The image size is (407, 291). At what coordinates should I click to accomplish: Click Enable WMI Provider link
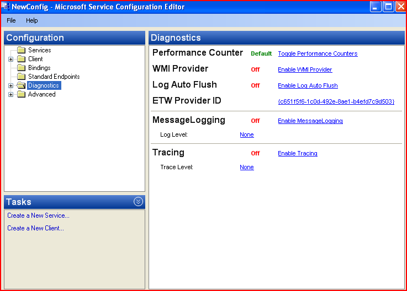coord(305,69)
